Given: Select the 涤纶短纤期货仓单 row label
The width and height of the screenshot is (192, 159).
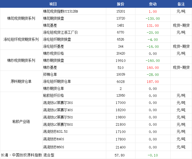Looking at the screenshot, I should (57, 81).
